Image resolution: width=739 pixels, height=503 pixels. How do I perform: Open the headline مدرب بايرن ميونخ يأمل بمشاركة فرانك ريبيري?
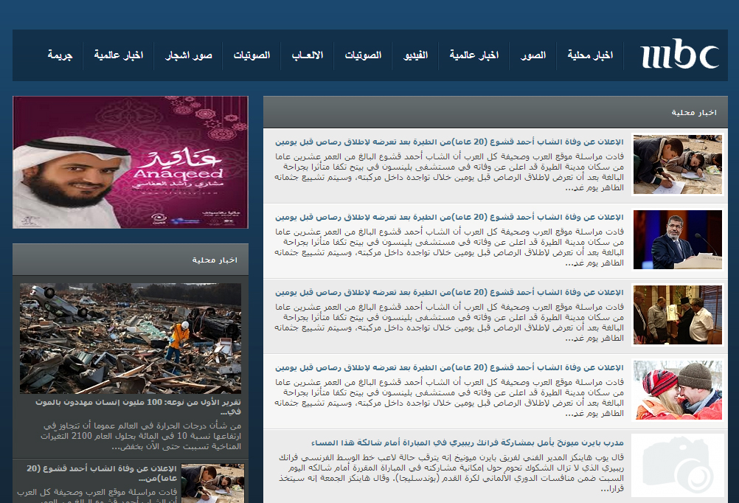467,443
